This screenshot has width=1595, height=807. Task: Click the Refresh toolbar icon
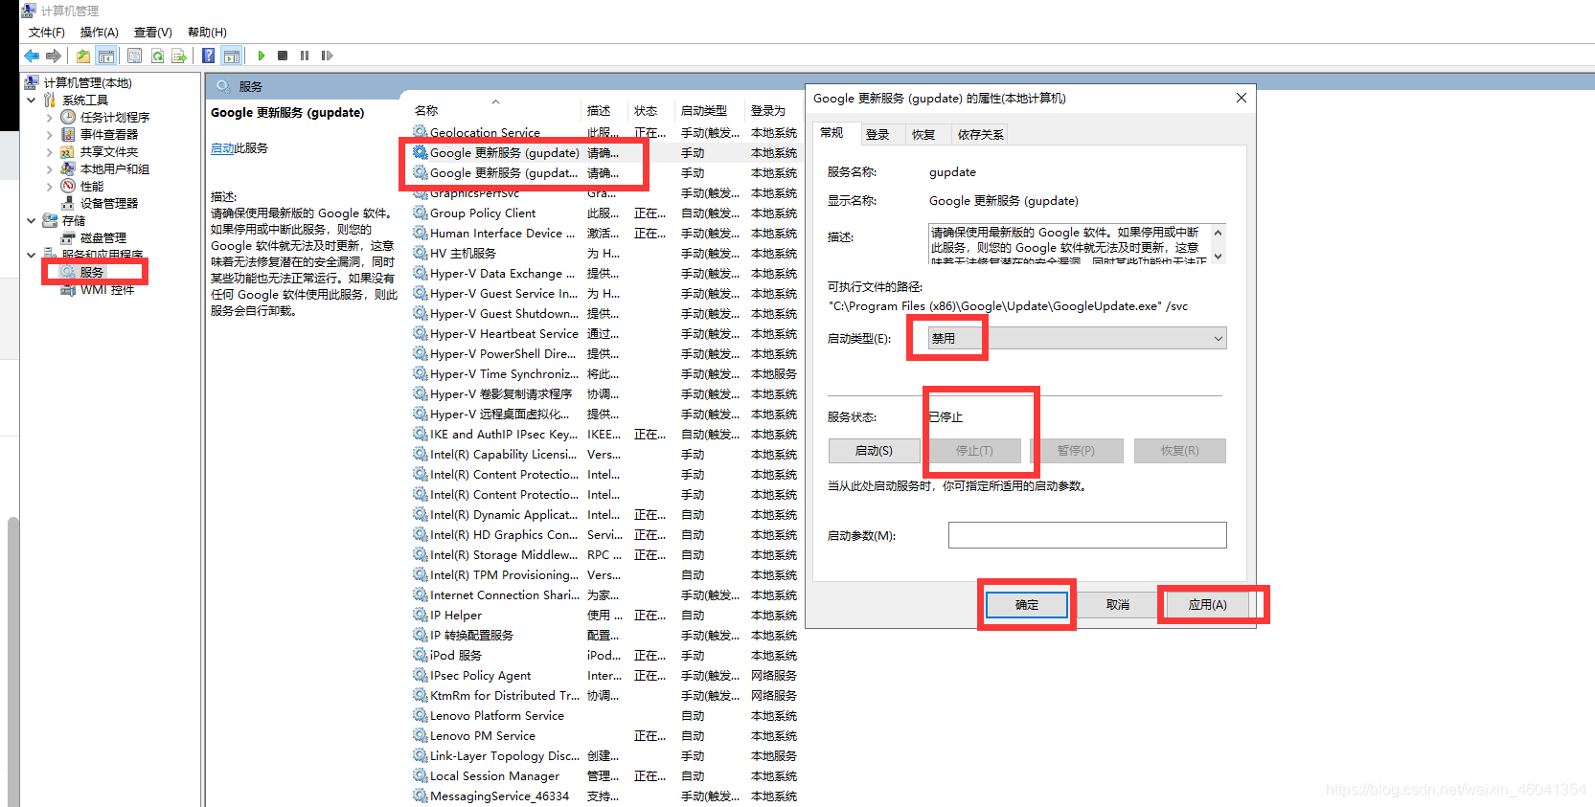click(x=157, y=56)
